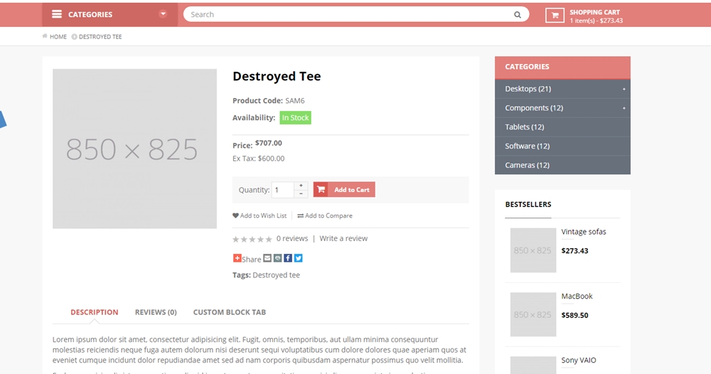Viewport: 711px width, 374px height.
Task: Click the $273.43 bestseller price
Action: tap(574, 251)
